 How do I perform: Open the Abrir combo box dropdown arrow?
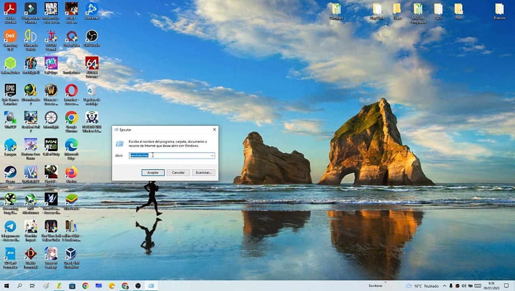coord(212,155)
